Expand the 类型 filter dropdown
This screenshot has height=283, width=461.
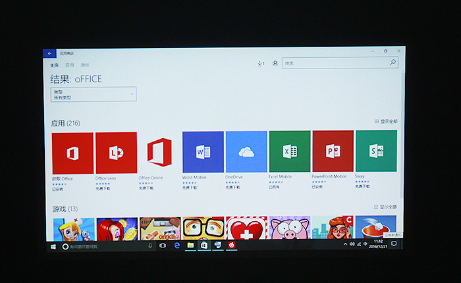click(94, 94)
